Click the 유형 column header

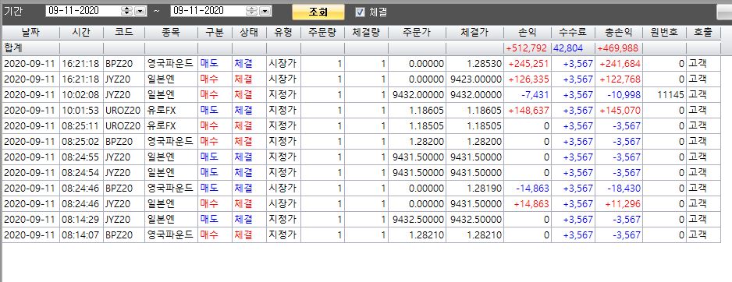(x=283, y=33)
